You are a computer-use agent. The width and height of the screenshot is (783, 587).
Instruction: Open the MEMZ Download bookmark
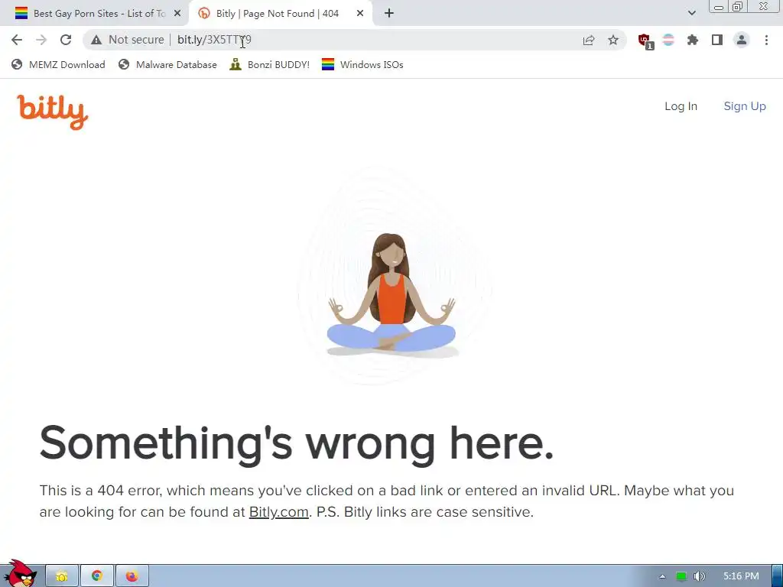(58, 65)
